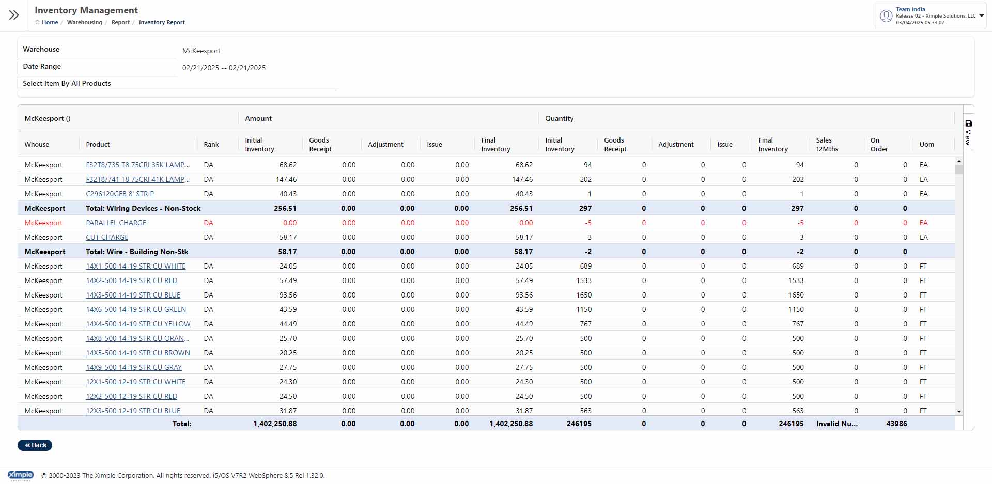Image resolution: width=992 pixels, height=484 pixels.
Task: Click the Home breadcrumb link
Action: pos(50,22)
